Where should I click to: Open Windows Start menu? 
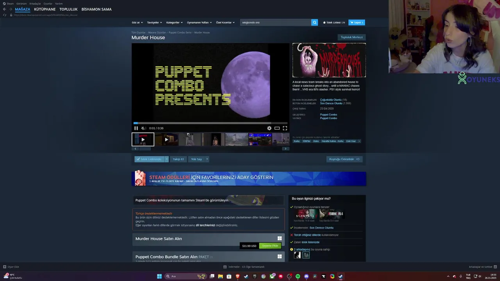pos(159,276)
